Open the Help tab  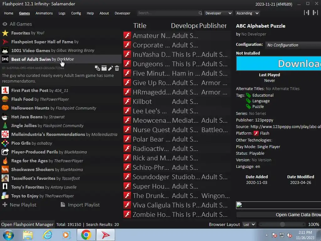coord(90,13)
